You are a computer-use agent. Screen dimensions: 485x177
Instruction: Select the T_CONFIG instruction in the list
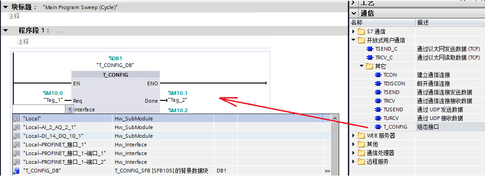tap(395, 127)
